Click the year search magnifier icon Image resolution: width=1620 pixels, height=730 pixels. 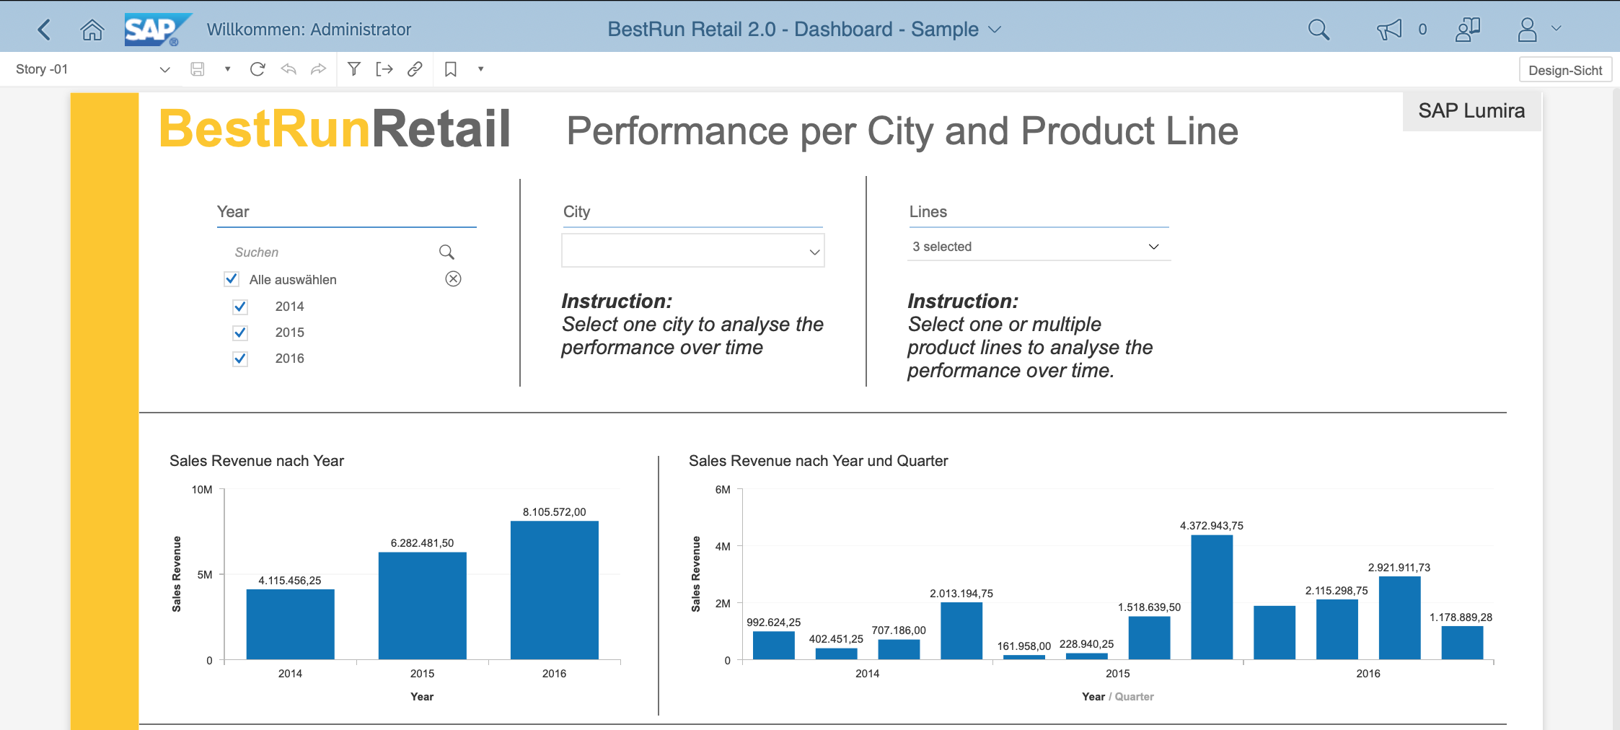(446, 252)
